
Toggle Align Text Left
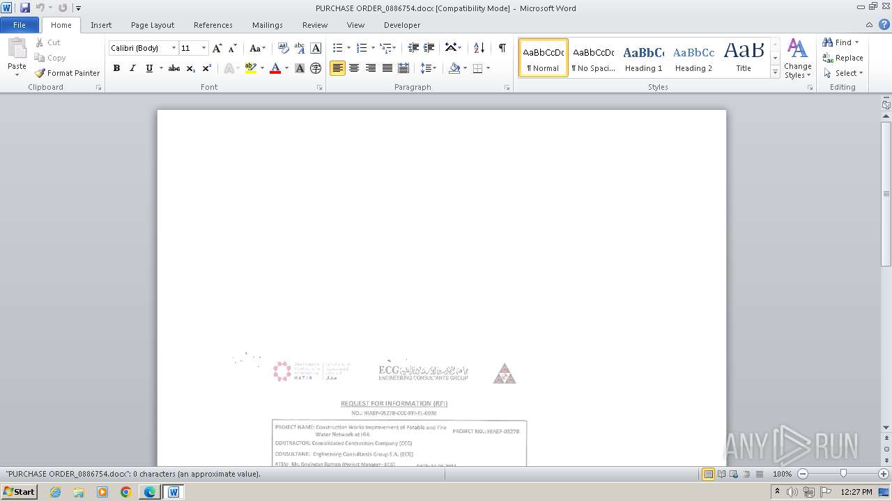pyautogui.click(x=337, y=68)
